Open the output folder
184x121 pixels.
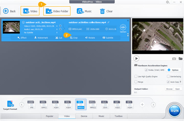(178, 89)
